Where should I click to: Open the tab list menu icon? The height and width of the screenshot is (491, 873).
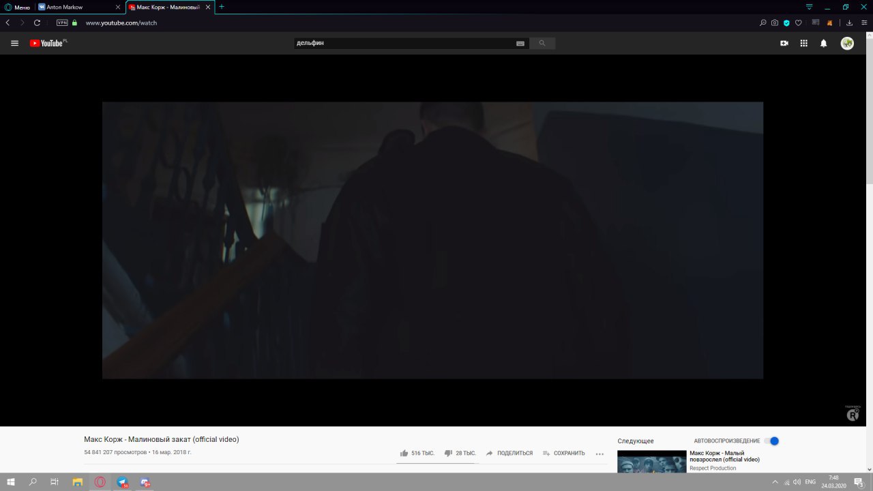(810, 7)
